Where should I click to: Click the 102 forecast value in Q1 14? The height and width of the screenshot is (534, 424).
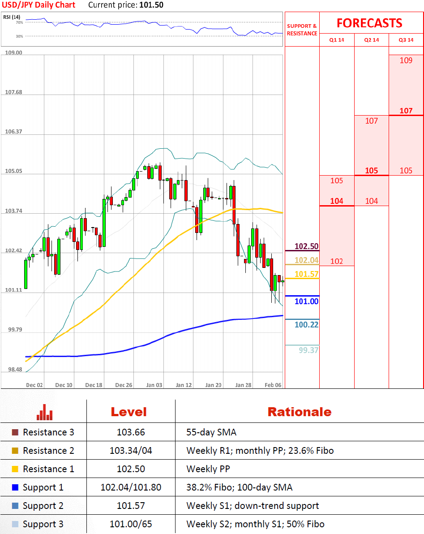(337, 261)
